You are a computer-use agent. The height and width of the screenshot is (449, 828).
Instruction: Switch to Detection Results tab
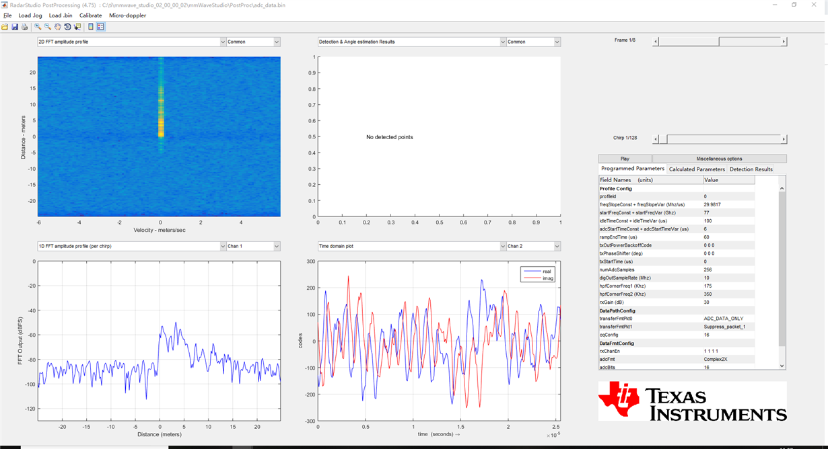[751, 169]
